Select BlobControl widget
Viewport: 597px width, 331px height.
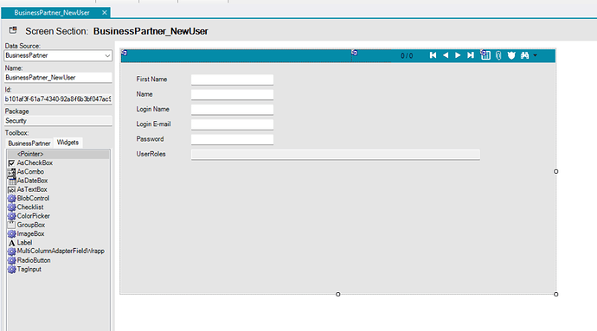pos(33,198)
